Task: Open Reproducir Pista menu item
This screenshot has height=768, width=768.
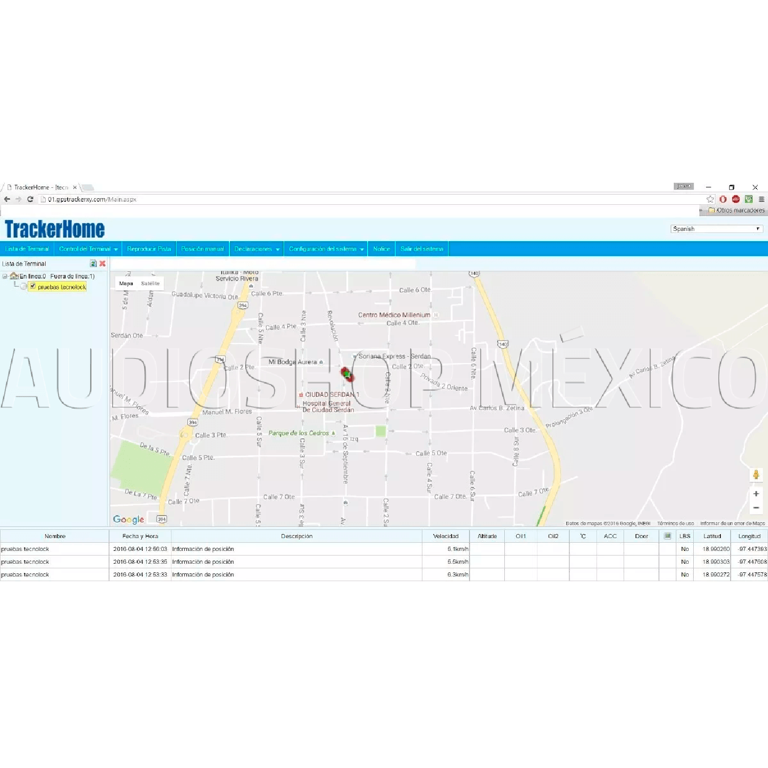Action: coord(149,249)
